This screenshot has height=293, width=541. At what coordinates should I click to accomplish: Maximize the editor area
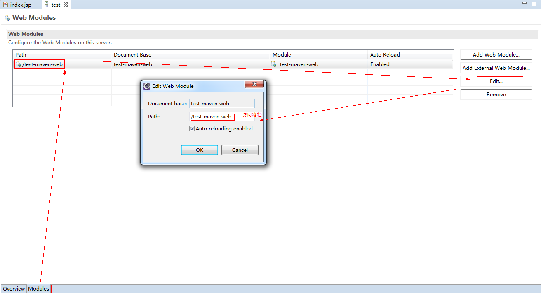click(534, 3)
